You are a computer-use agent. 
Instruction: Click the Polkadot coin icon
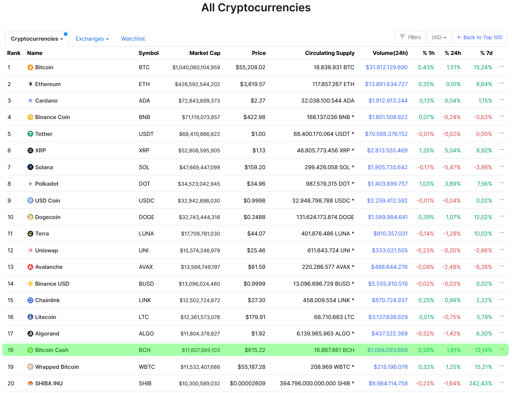[x=30, y=184]
